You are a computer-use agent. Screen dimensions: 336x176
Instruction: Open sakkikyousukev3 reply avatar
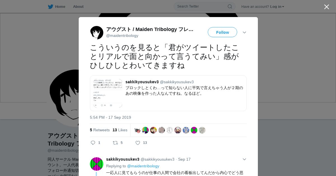point(97,164)
